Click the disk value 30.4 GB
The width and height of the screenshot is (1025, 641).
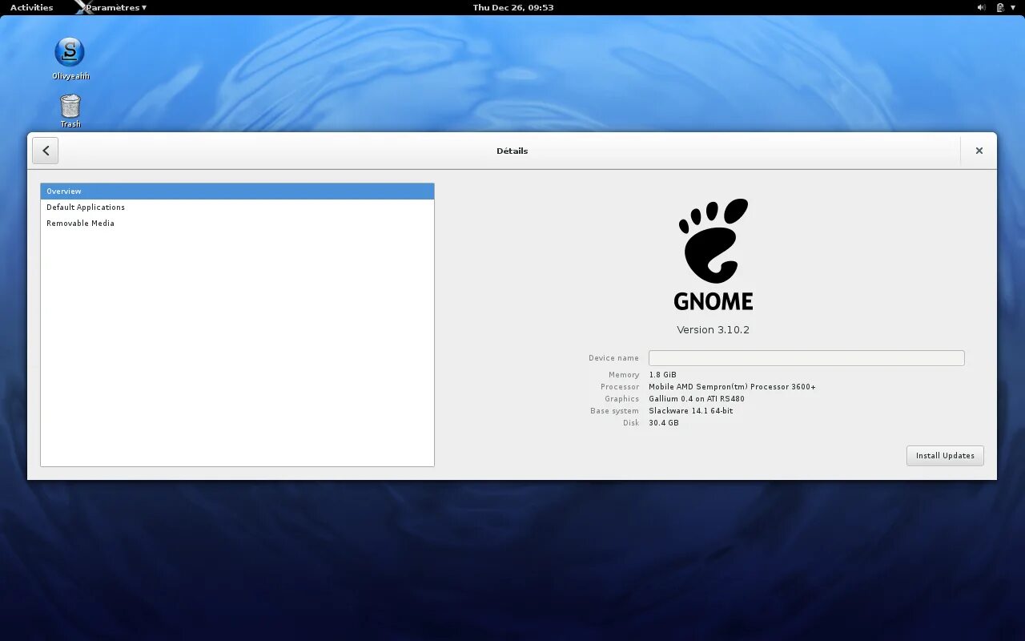[x=663, y=423]
